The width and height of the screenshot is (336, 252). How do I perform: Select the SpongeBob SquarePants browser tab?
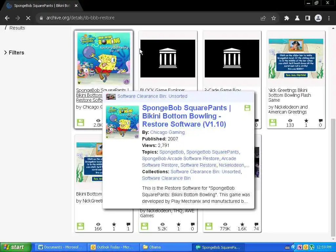pyautogui.click(x=42, y=6)
